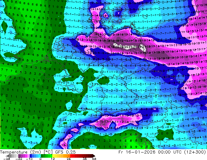Click the "[°C]" unit label in the title
207x160 pixels.
click(x=48, y=152)
